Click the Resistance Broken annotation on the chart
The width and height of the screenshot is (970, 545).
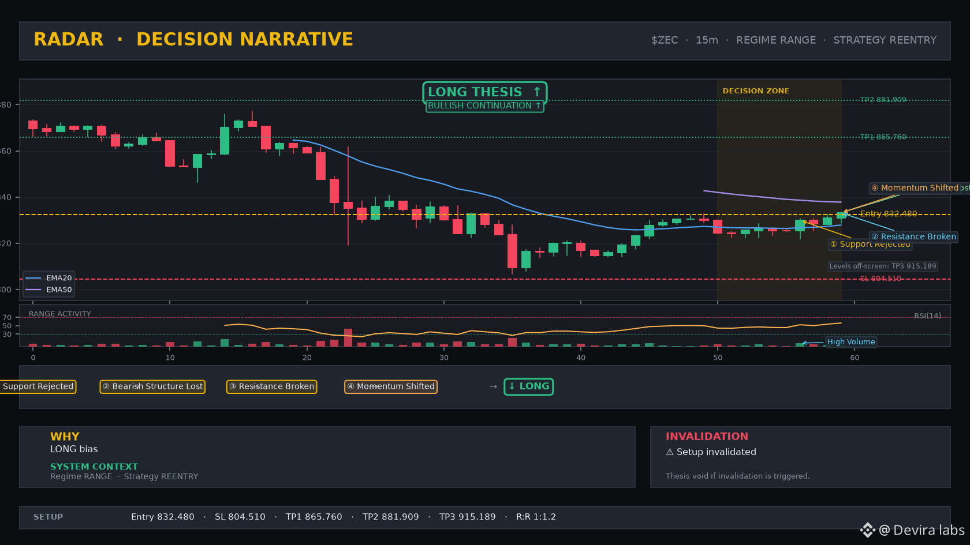click(913, 237)
